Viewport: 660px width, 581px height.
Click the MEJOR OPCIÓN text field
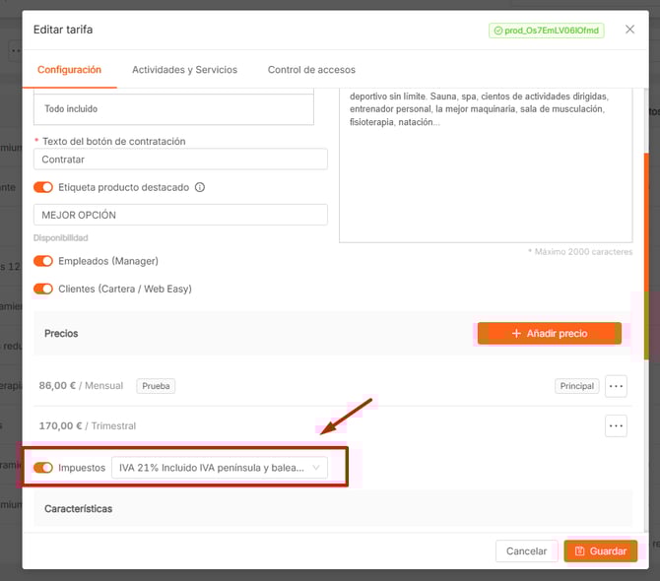pyautogui.click(x=180, y=215)
